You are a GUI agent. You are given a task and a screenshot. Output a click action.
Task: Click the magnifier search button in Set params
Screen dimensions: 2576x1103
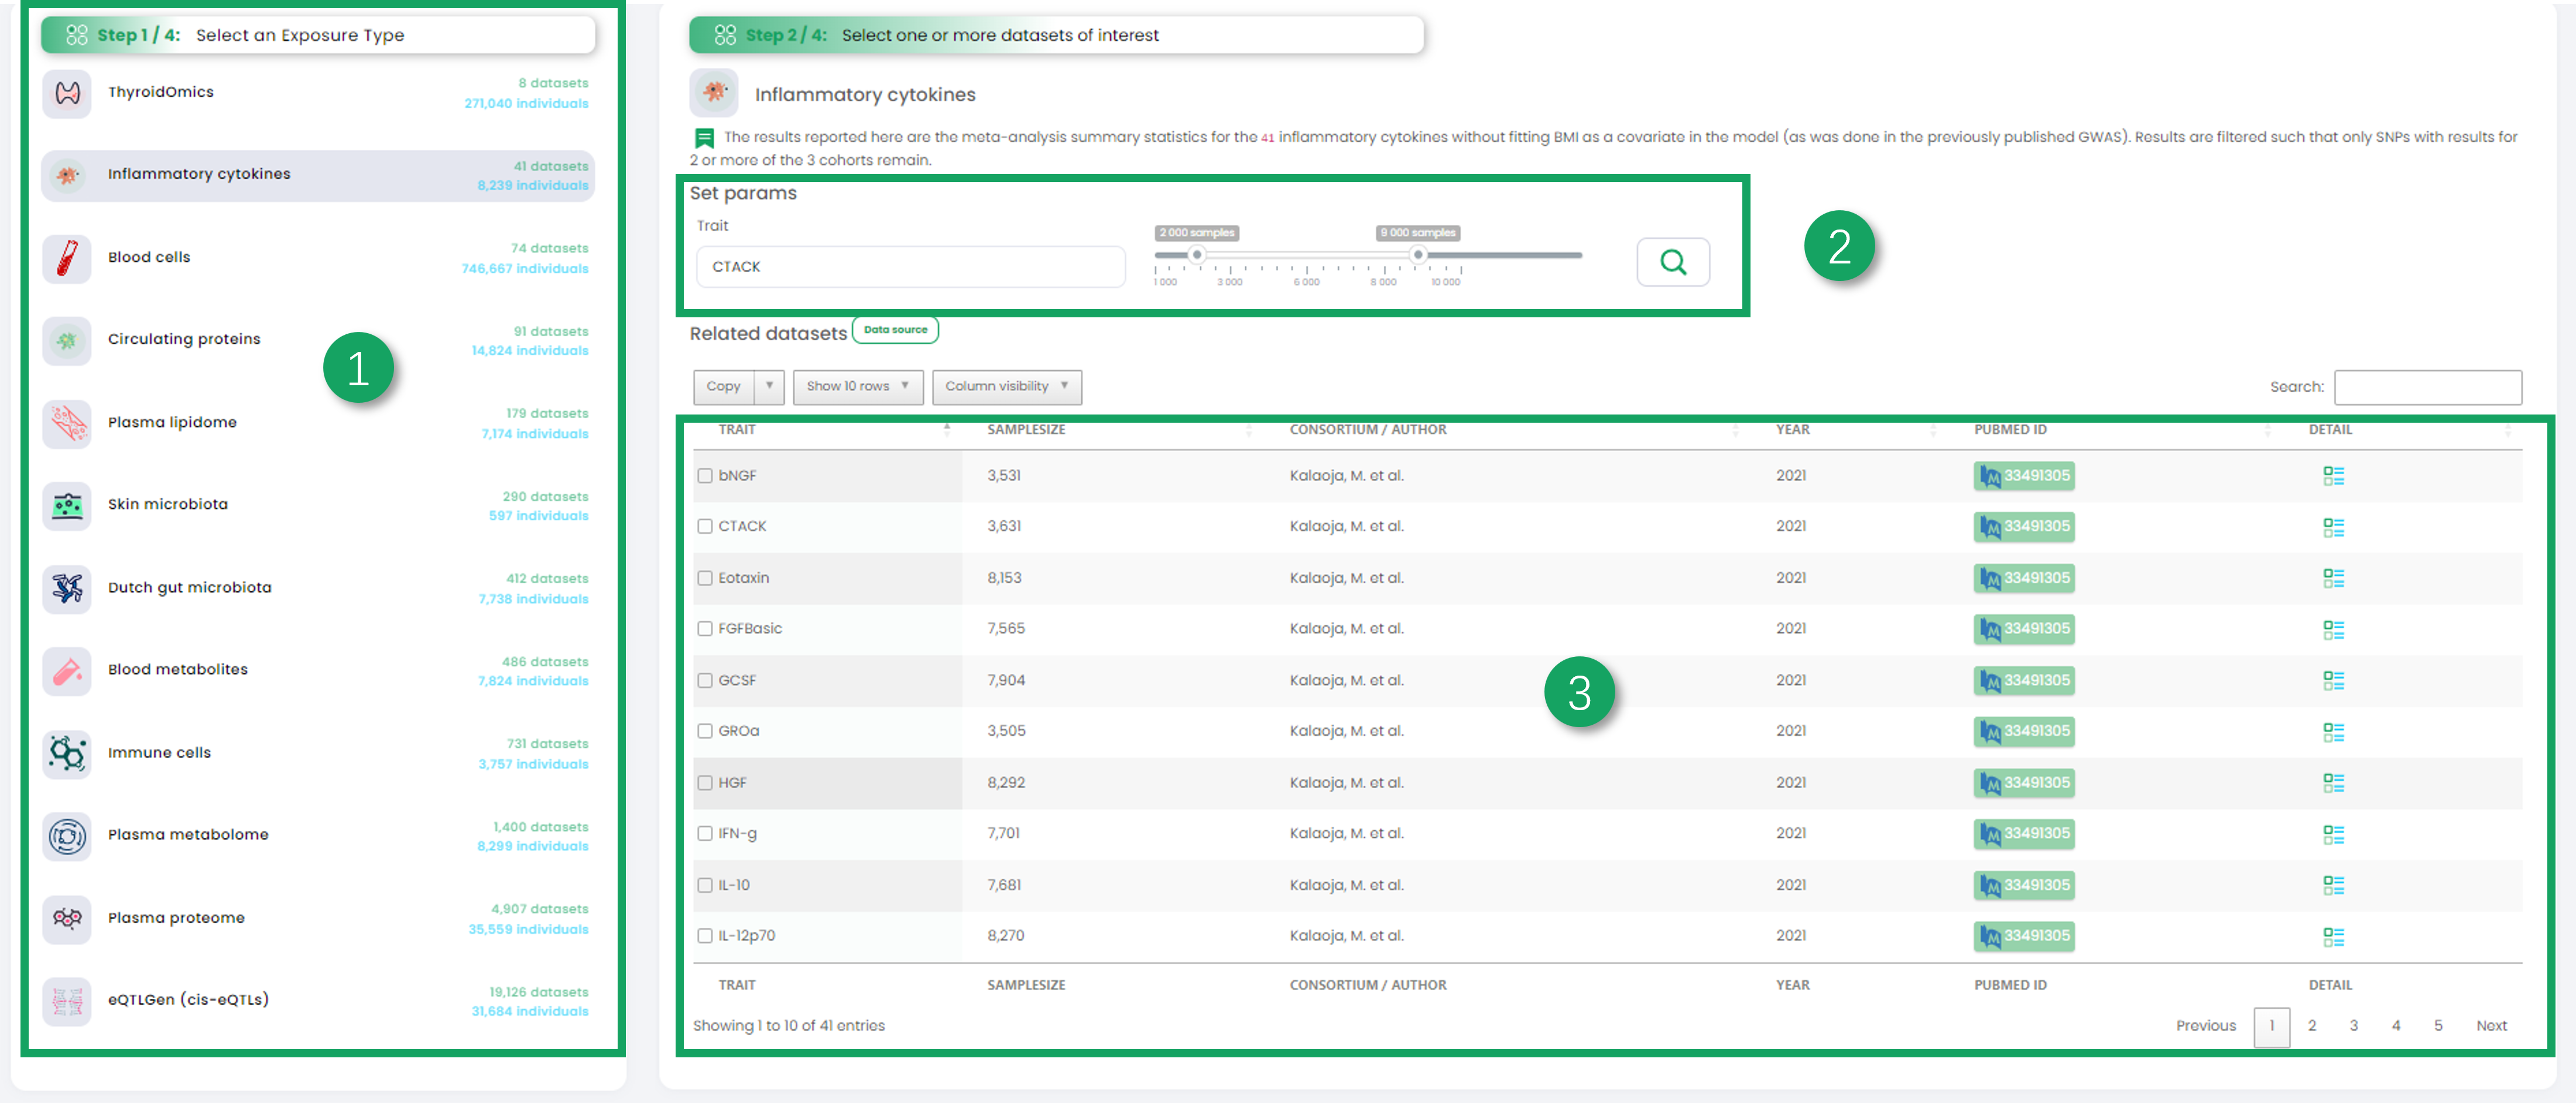click(x=1672, y=262)
